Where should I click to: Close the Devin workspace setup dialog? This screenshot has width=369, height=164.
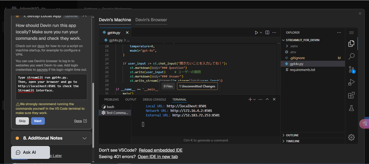click(x=360, y=13)
